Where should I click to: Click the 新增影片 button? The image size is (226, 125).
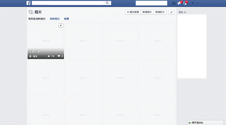(x=160, y=12)
